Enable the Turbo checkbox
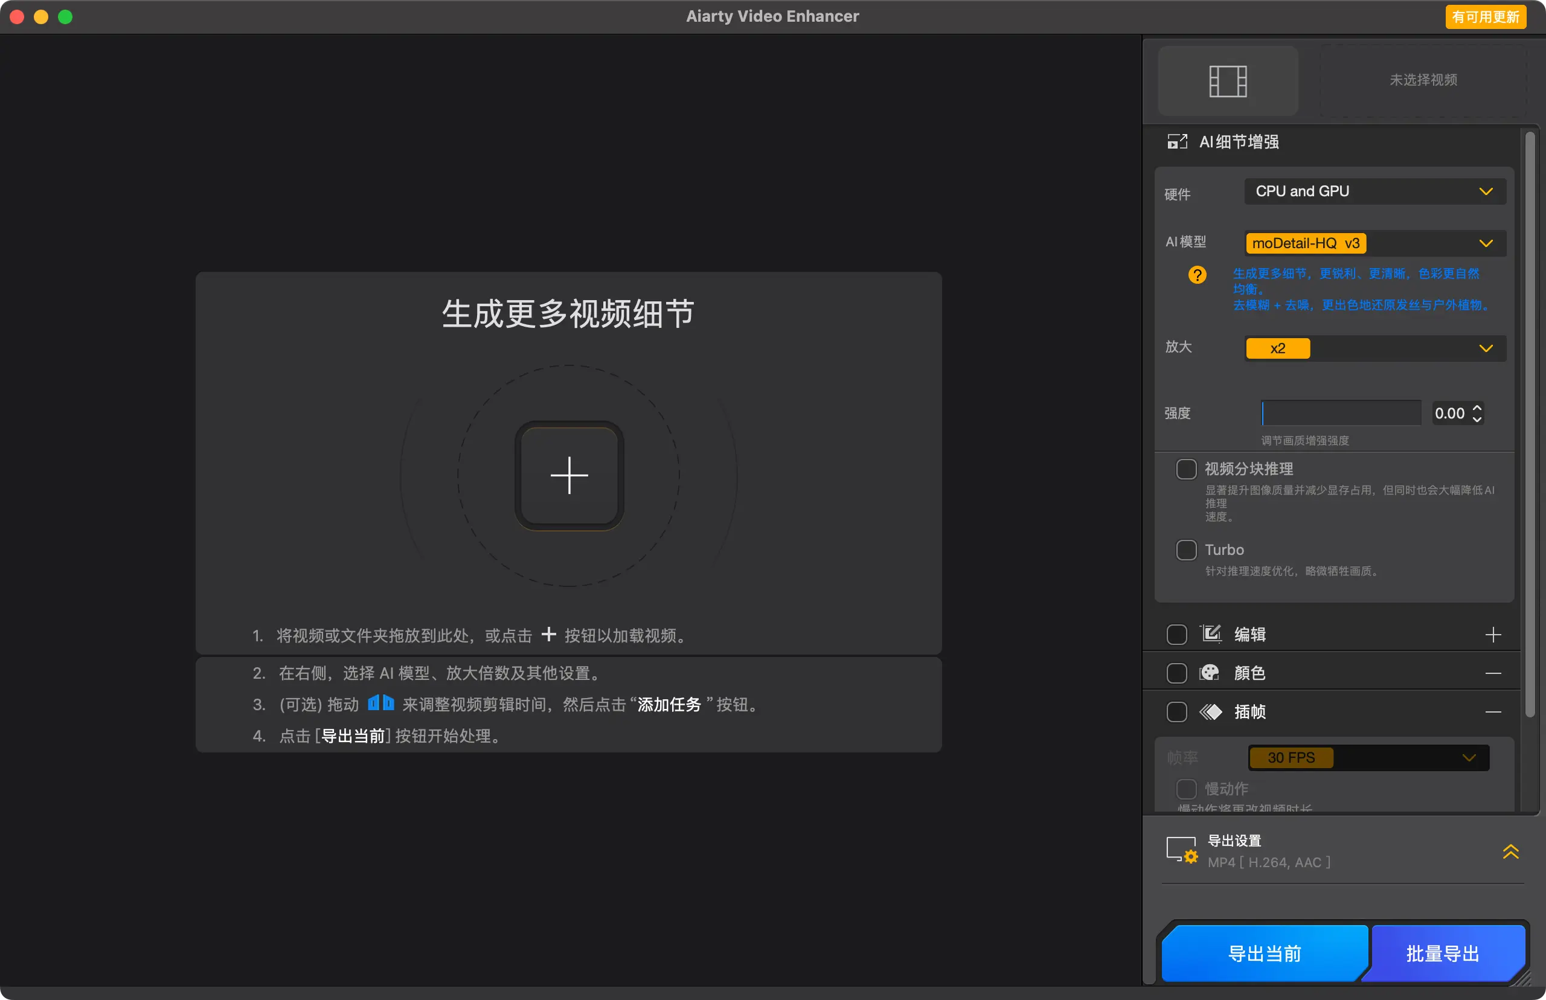The height and width of the screenshot is (1000, 1546). click(x=1185, y=550)
